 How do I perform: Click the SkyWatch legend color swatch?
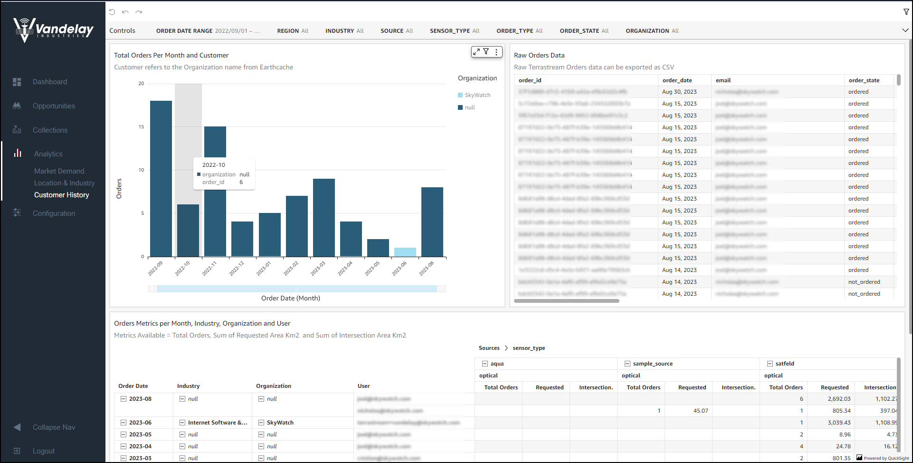460,95
